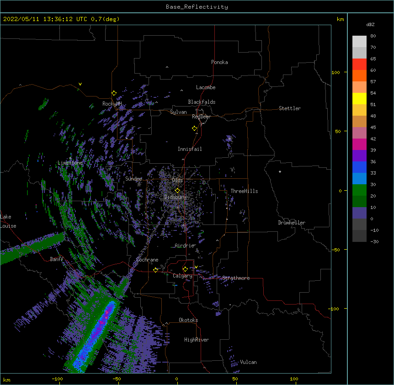Image resolution: width=394 pixels, height=385 pixels.
Task: Click the Cochrane city label
Action: click(x=147, y=260)
